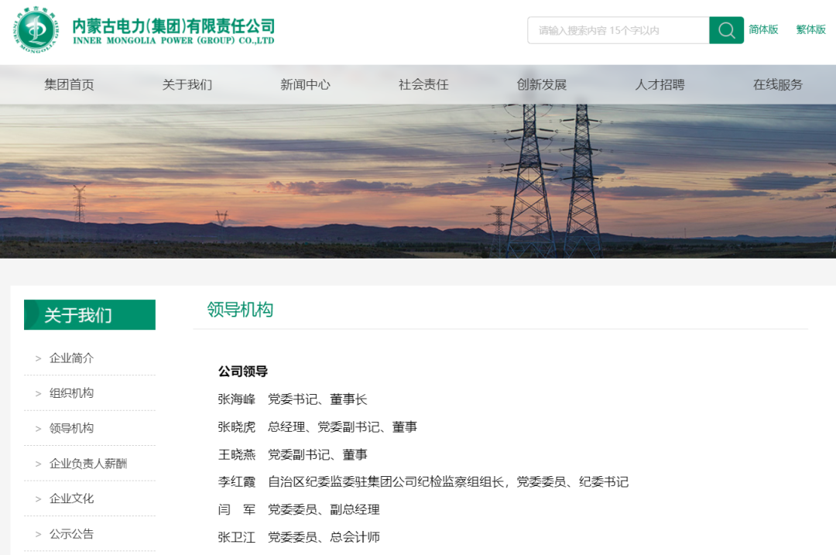Switch to 繁体版 traditional Chinese
This screenshot has width=836, height=555.
[x=810, y=30]
